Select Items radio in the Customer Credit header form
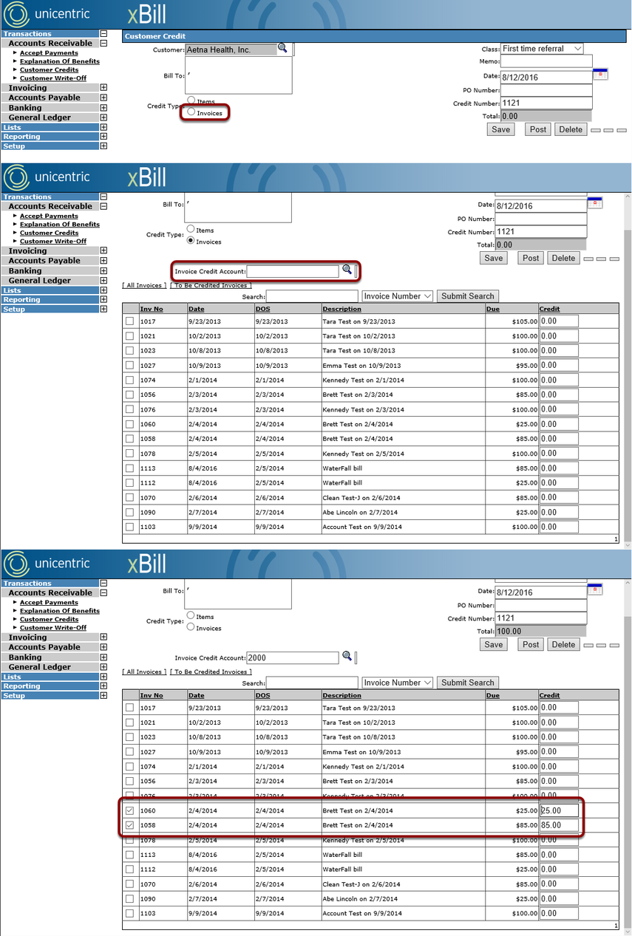This screenshot has height=936, width=632. 191,100
